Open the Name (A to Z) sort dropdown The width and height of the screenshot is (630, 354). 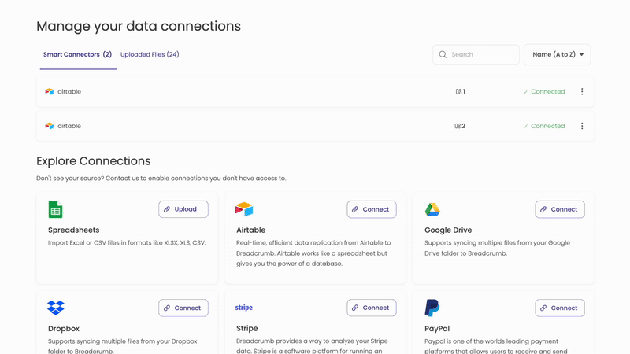point(557,54)
